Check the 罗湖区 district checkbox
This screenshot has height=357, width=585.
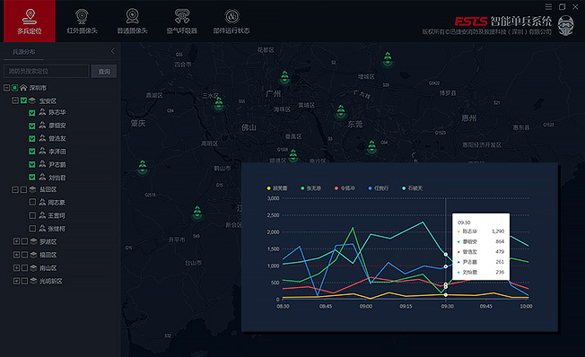[24, 241]
